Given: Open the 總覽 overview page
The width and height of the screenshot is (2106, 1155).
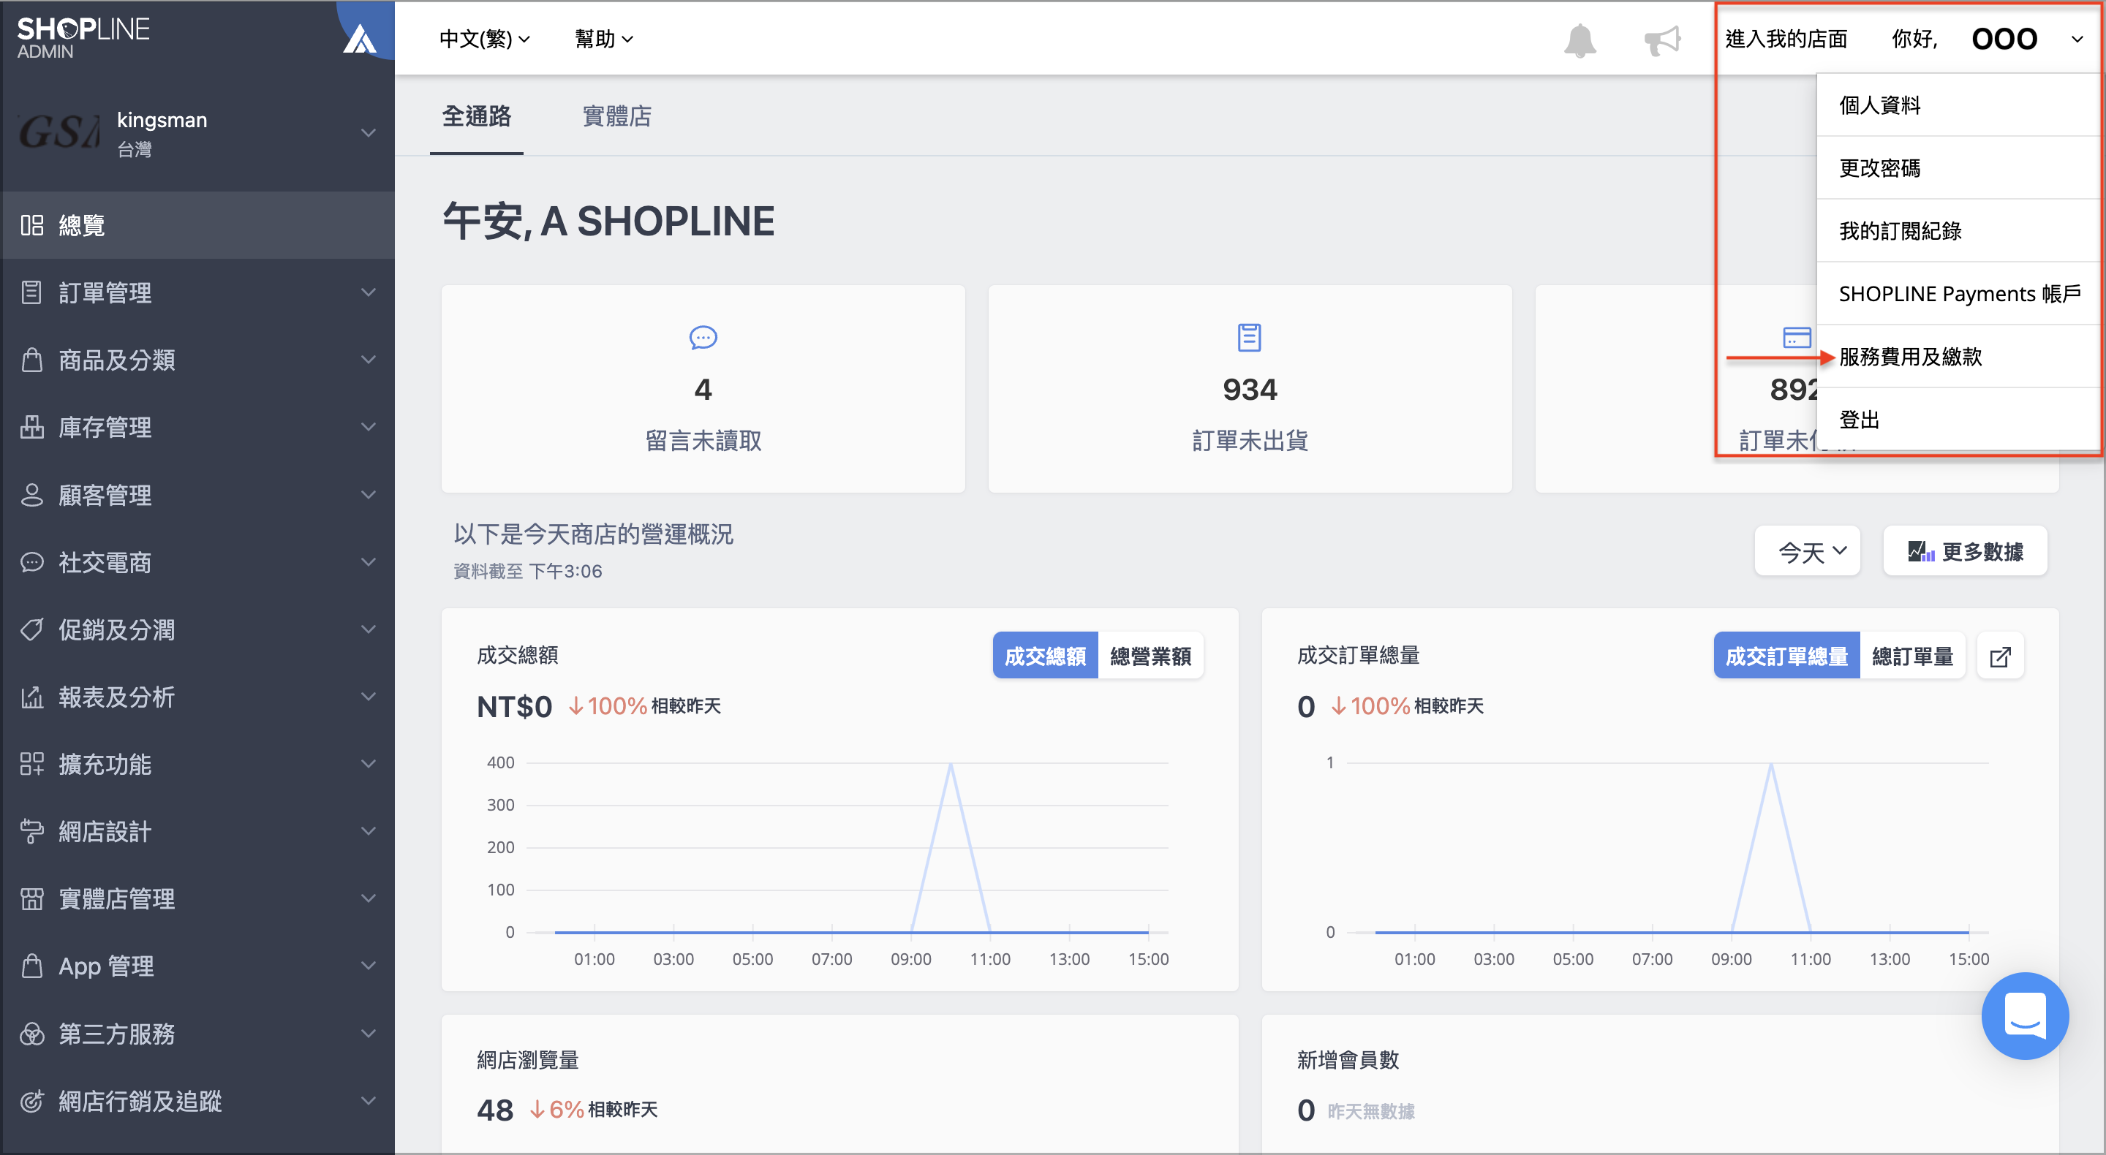Looking at the screenshot, I should [197, 226].
